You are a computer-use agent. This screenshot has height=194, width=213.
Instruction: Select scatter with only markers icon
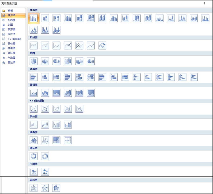[34, 109]
